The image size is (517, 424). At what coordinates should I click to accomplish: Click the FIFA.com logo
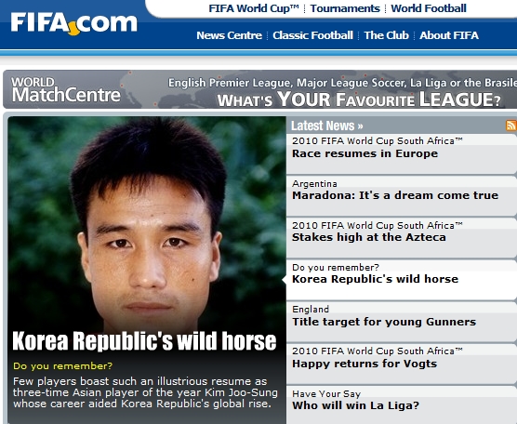73,23
